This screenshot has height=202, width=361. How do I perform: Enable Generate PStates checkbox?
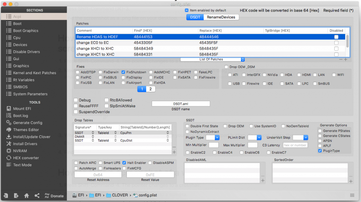pyautogui.click(x=320, y=131)
